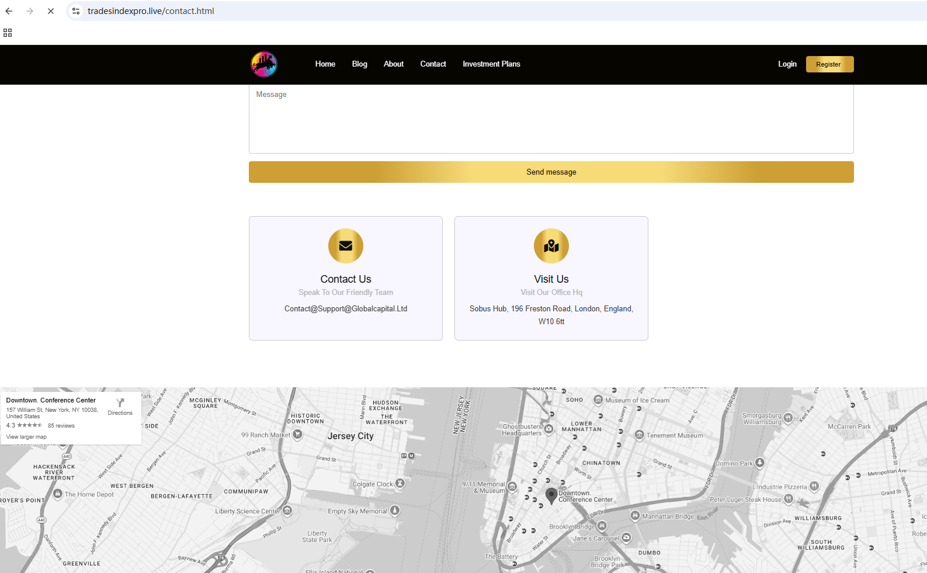Click the Visit Us heading
Viewport: 927px width, 573px height.
click(x=551, y=279)
